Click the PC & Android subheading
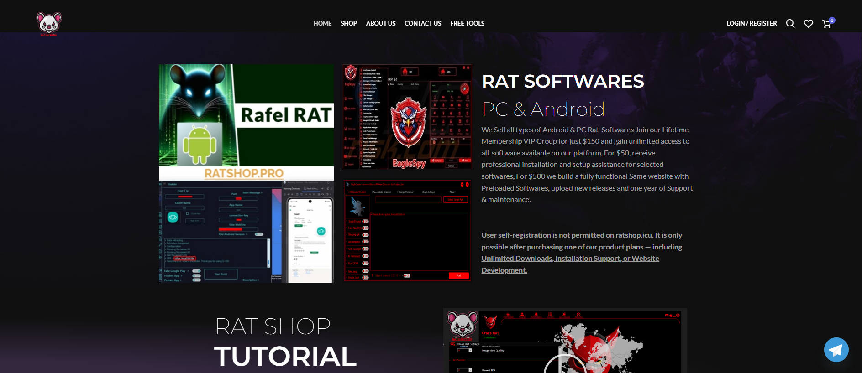The height and width of the screenshot is (373, 862). 543,109
